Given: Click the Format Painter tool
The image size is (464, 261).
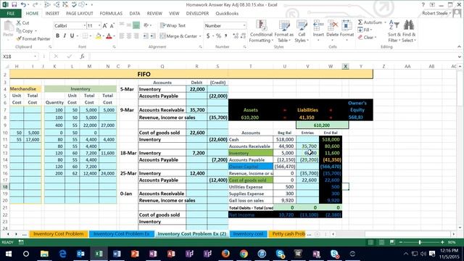Looking at the screenshot, I should (33, 38).
